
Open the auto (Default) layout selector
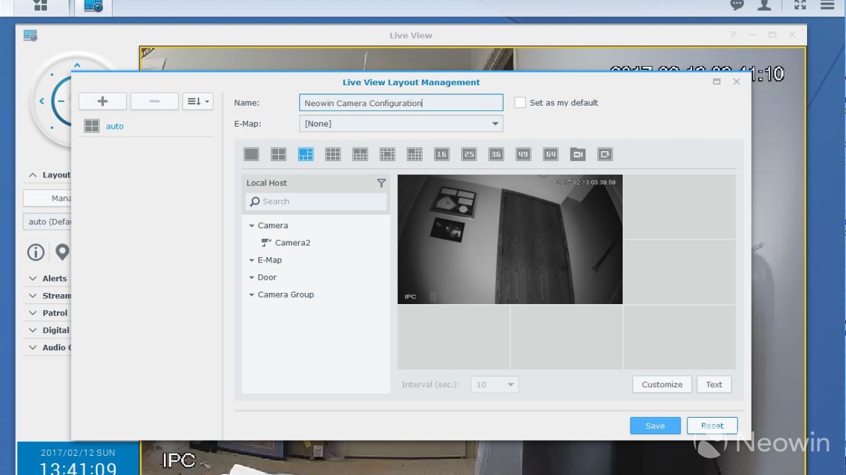47,222
